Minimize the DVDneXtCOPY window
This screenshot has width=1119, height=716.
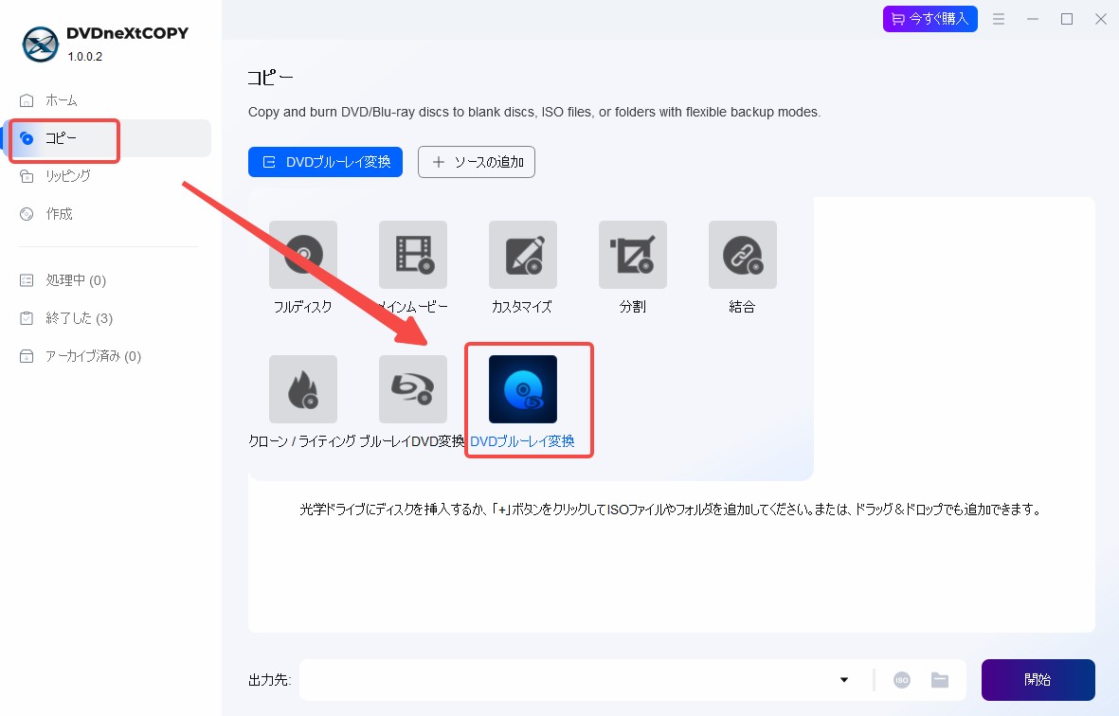pos(1033,19)
